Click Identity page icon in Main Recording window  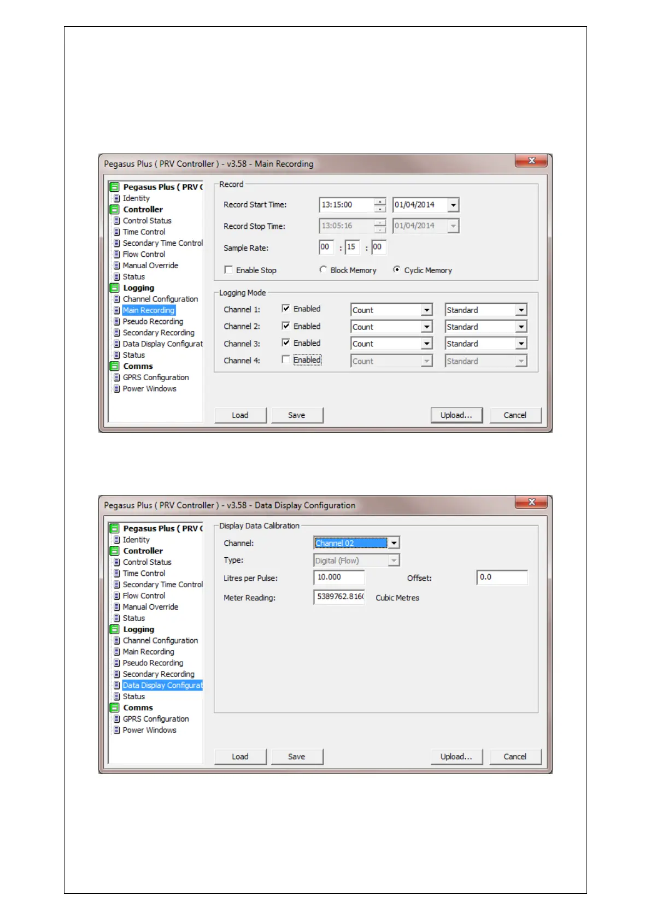(x=116, y=198)
